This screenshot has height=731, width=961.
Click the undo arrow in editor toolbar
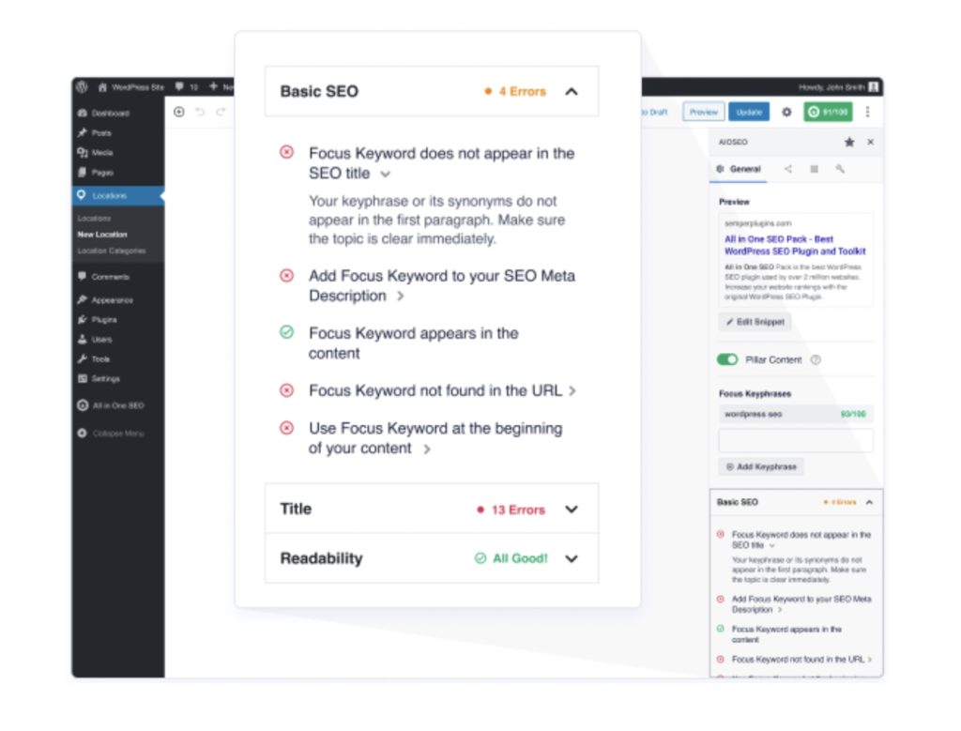200,112
